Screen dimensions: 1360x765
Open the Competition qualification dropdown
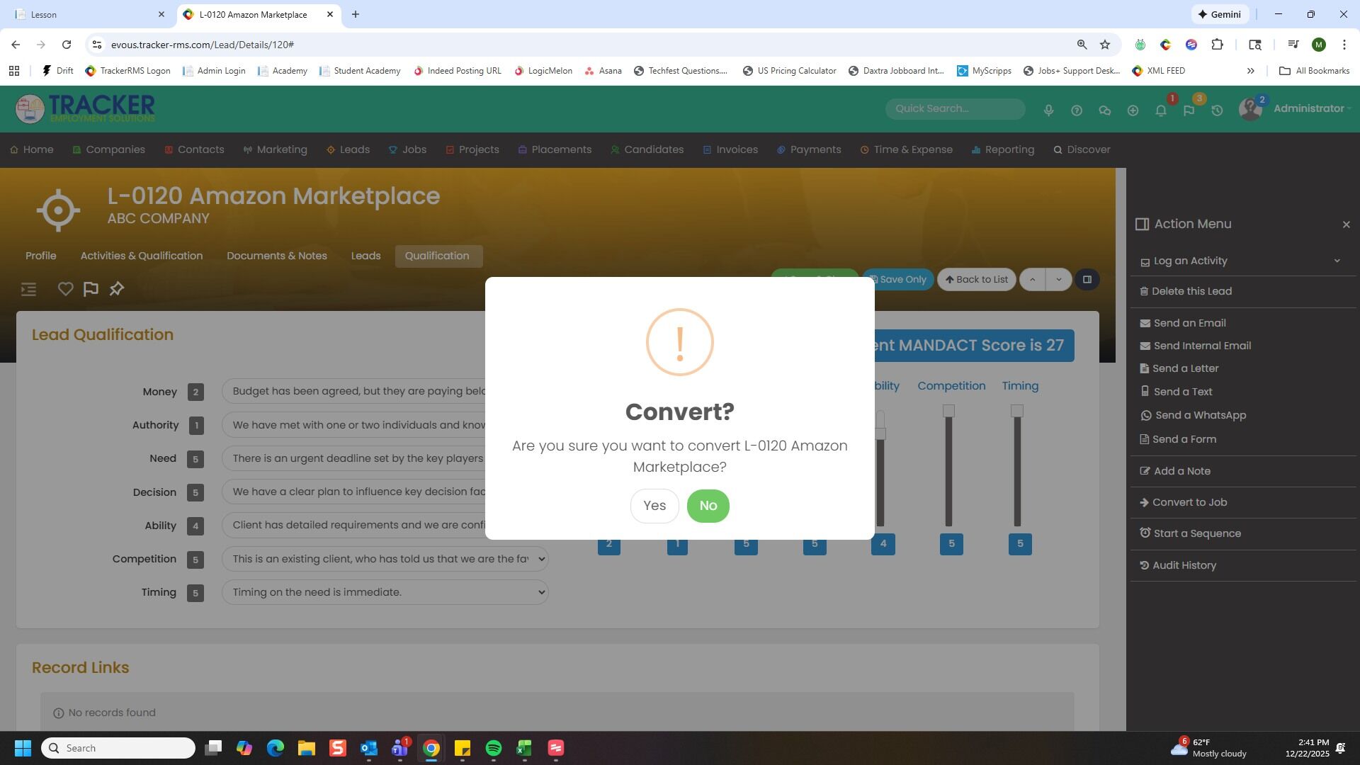tap(385, 559)
